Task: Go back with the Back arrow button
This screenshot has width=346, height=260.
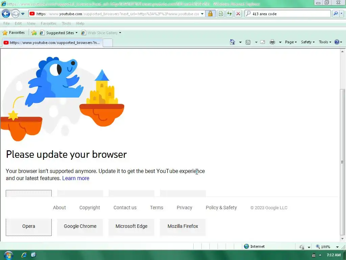Action: click(6, 14)
